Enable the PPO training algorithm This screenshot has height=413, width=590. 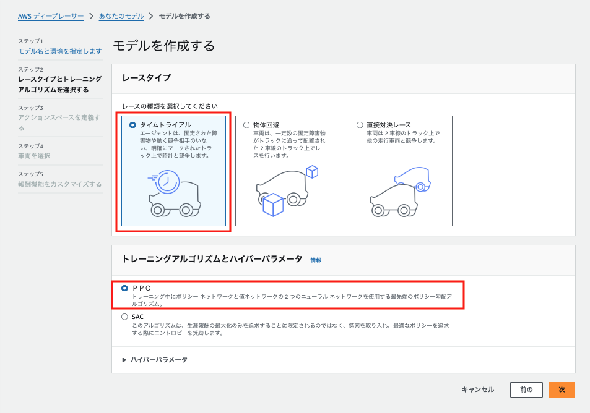tap(125, 288)
